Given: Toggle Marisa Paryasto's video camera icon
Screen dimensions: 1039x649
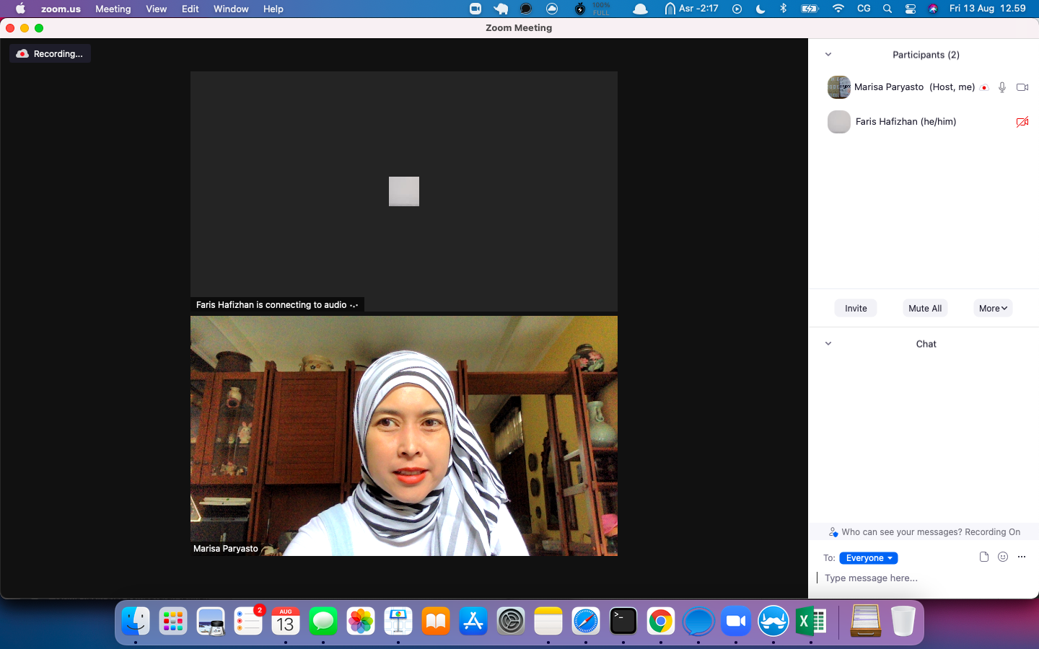Looking at the screenshot, I should 1022,87.
